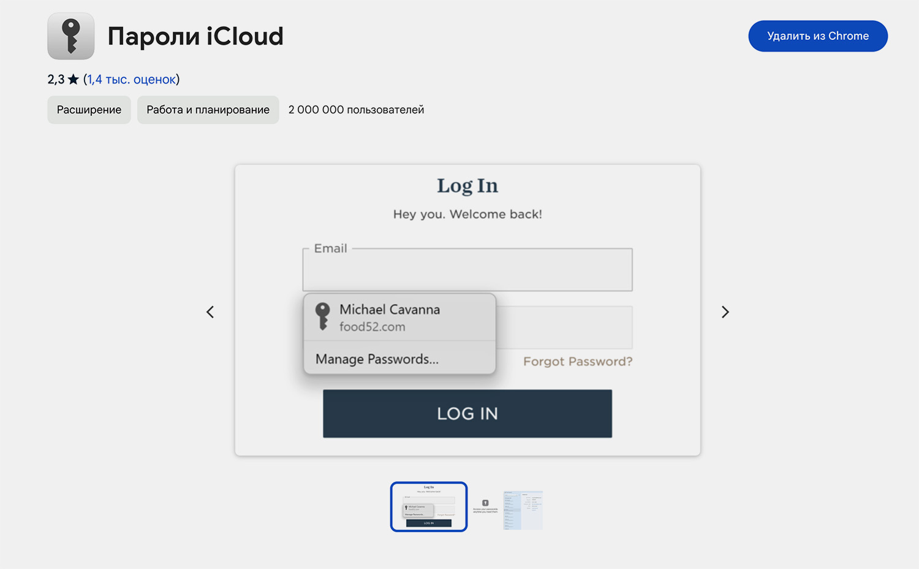The width and height of the screenshot is (919, 569).
Task: Click the "2 000 000 пользователей" user count
Action: point(356,110)
